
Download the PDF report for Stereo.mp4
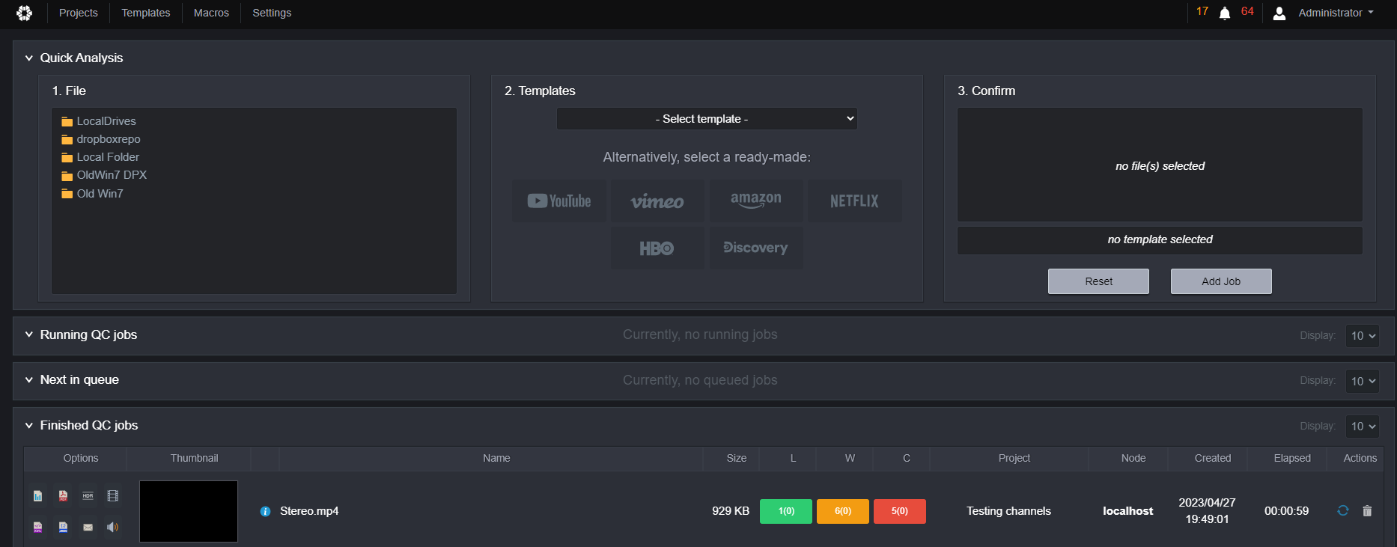63,495
